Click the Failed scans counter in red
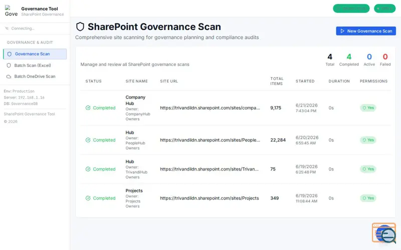 385,59
